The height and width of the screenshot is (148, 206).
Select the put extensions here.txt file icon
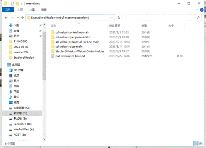click(53, 56)
